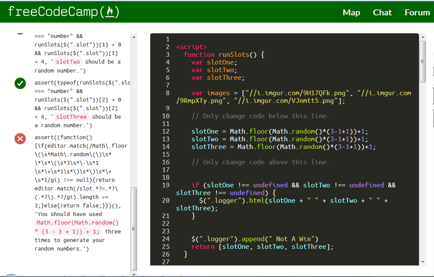Click 'var slotOne;' on line 4

[x=214, y=62]
